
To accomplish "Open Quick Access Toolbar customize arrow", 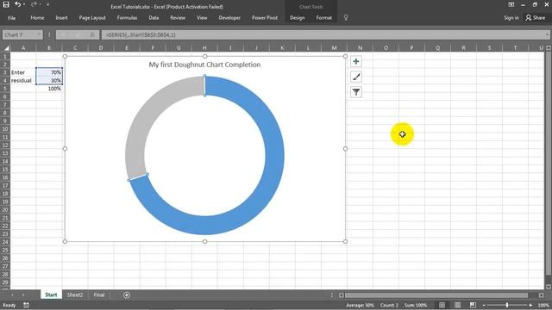I will click(47, 4).
